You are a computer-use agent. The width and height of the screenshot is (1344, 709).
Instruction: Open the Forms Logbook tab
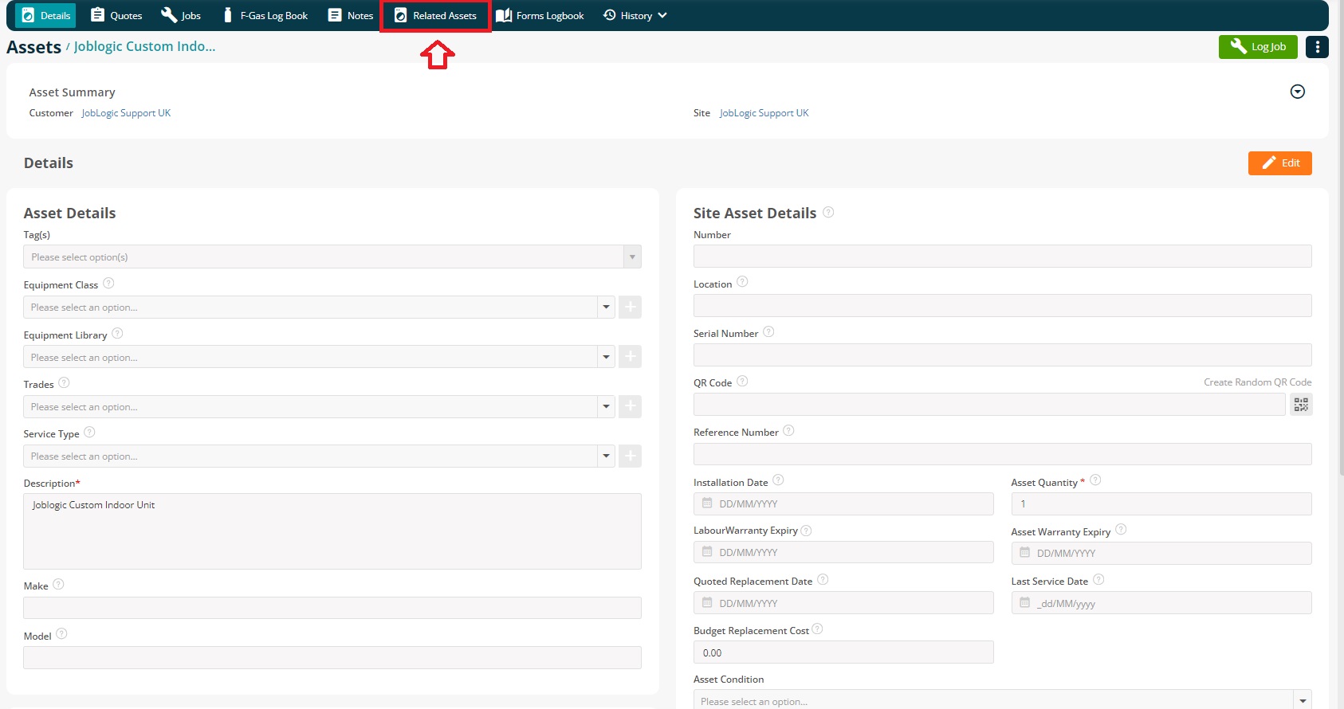click(x=540, y=15)
